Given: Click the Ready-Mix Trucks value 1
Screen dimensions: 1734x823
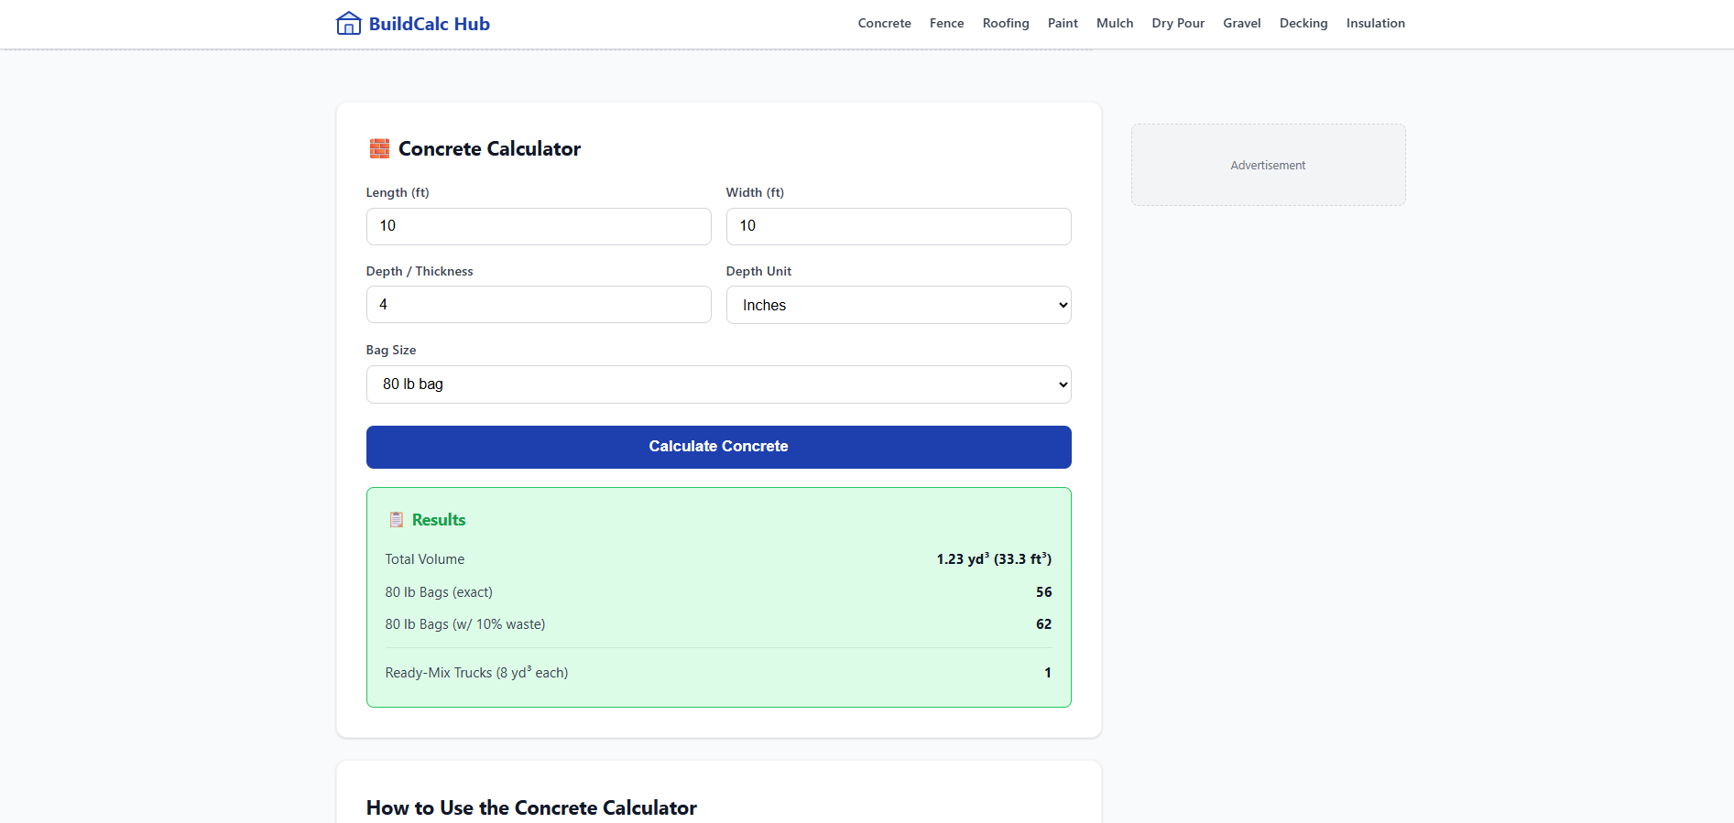Looking at the screenshot, I should [x=1048, y=673].
